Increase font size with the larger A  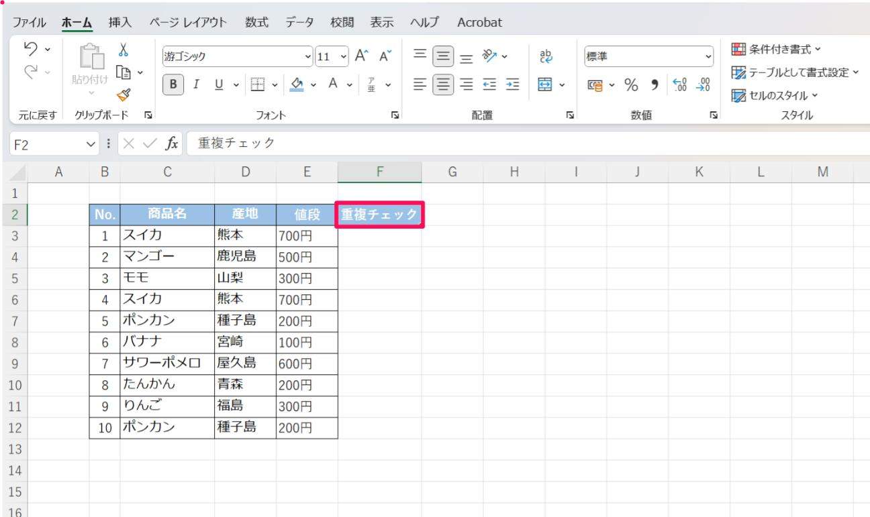tap(362, 56)
